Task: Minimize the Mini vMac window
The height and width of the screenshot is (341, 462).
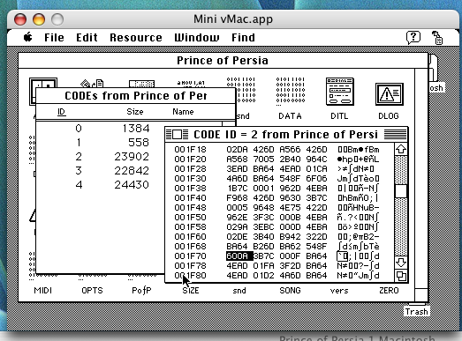Action: tap(39, 19)
